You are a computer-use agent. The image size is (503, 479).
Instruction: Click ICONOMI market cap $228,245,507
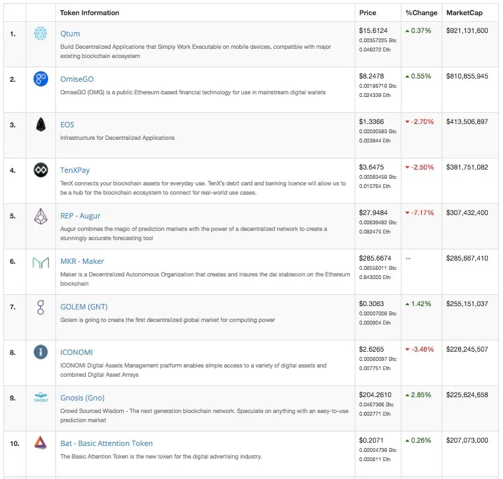pos(467,349)
